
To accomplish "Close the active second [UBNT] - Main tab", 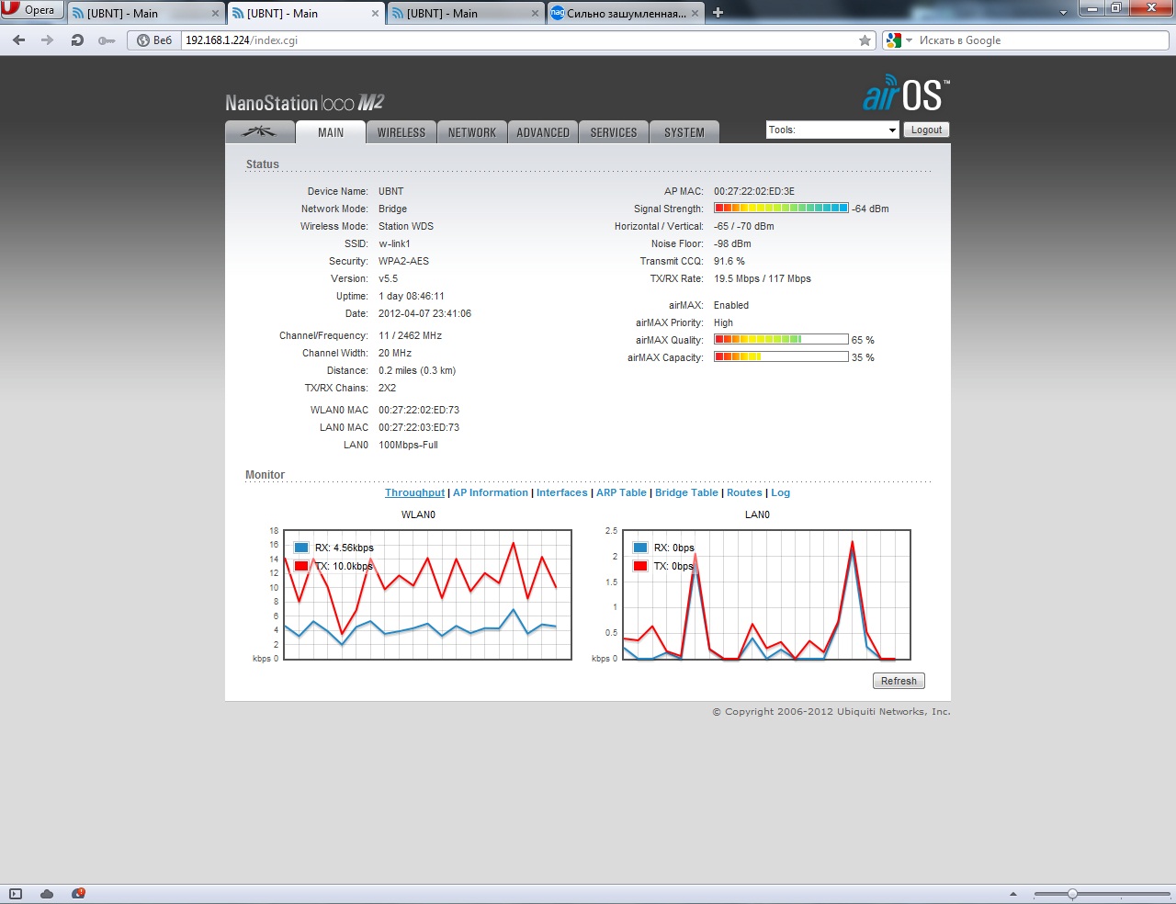I will pyautogui.click(x=375, y=14).
